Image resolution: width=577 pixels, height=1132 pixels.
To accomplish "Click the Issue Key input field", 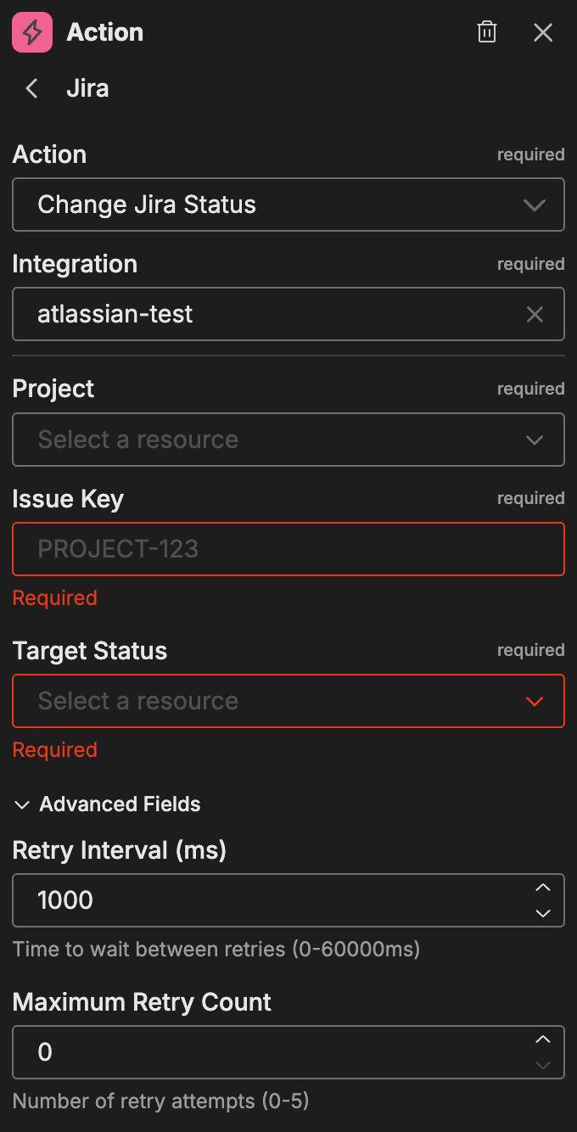I will coord(288,549).
